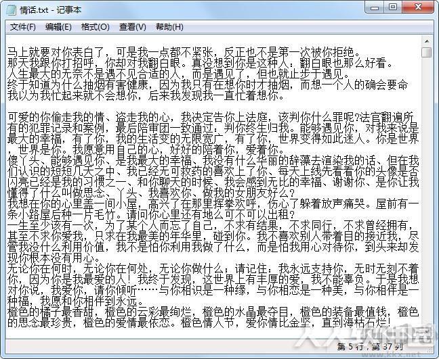The width and height of the screenshot is (439, 359).
Task: Click the vertical scrollbar thumb
Action: [x=427, y=52]
